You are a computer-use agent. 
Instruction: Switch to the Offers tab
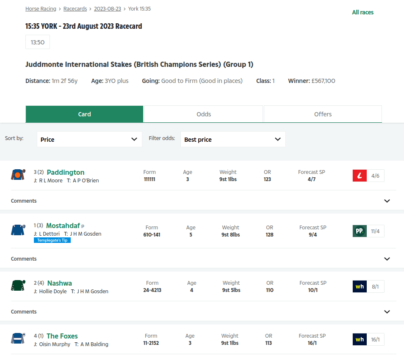(323, 114)
